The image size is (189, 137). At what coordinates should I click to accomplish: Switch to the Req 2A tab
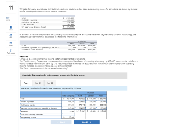coord(38,83)
